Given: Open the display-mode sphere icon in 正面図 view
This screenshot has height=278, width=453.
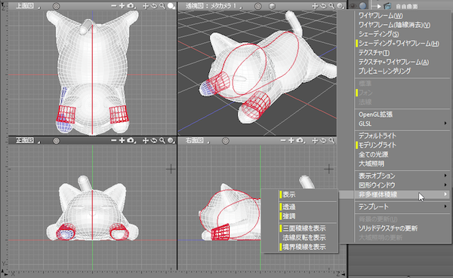Looking at the screenshot, I should click(171, 141).
